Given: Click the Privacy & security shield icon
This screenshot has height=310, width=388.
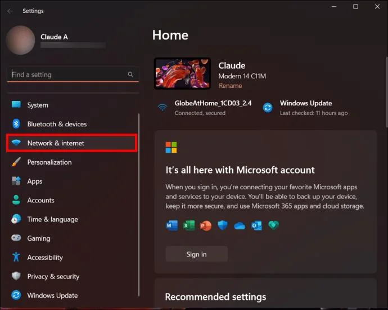Looking at the screenshot, I should (x=16, y=276).
